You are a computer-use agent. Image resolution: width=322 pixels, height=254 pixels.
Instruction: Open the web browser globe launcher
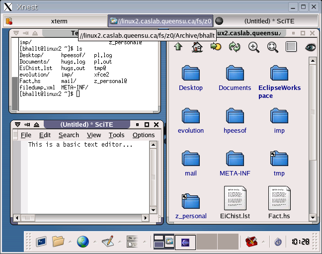click(x=82, y=242)
